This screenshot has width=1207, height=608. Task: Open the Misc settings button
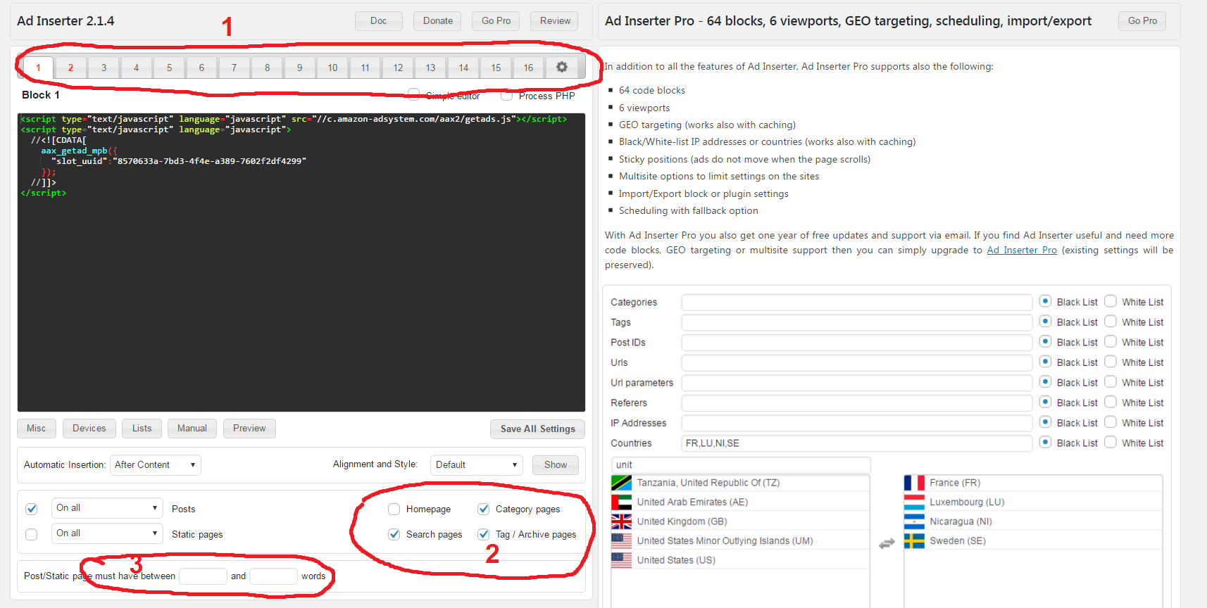(x=36, y=429)
